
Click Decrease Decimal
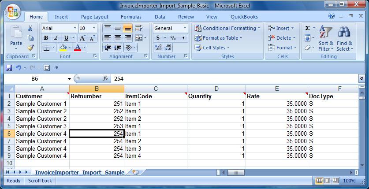pyautogui.click(x=168, y=48)
